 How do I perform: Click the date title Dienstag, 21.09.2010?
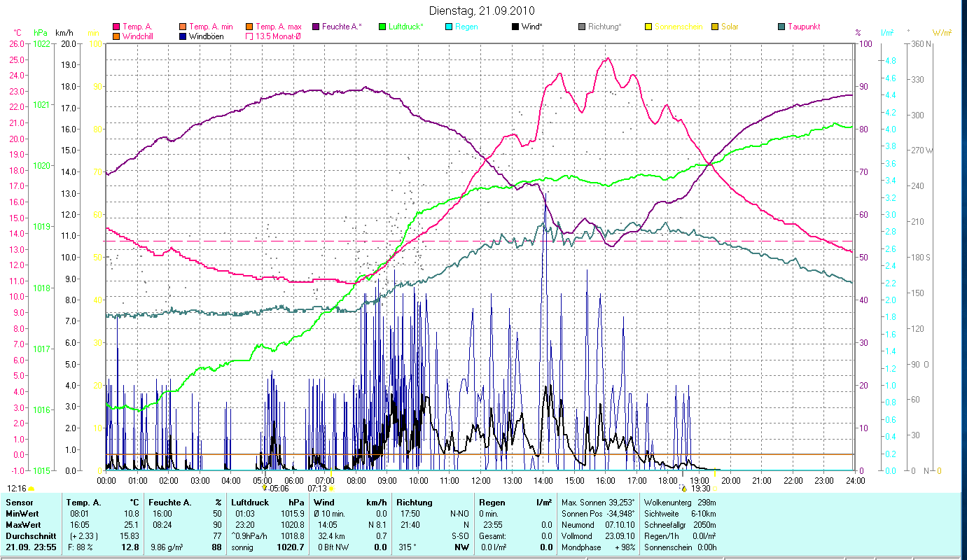482,10
